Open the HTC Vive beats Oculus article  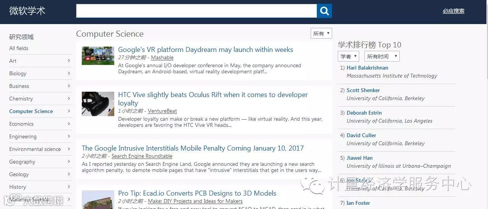coord(213,99)
